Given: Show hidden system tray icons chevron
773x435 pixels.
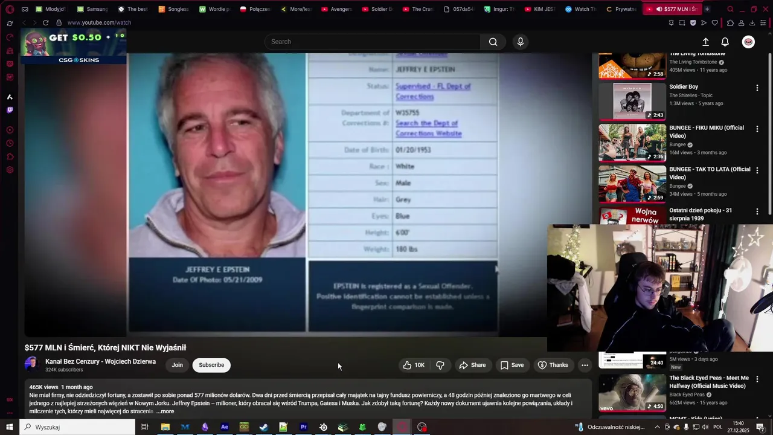Looking at the screenshot, I should [x=658, y=427].
